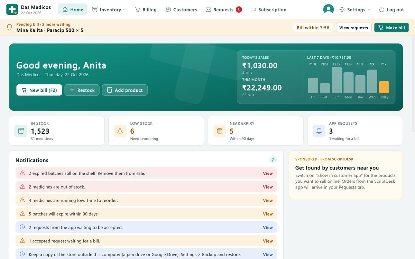Screen dimensions: 415x259
Task: Open the Near Expiry 5 card
Action: coord(256,131)
